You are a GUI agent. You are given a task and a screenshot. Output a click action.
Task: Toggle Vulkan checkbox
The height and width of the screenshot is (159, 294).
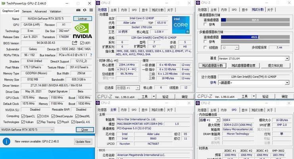[x=23, y=122]
